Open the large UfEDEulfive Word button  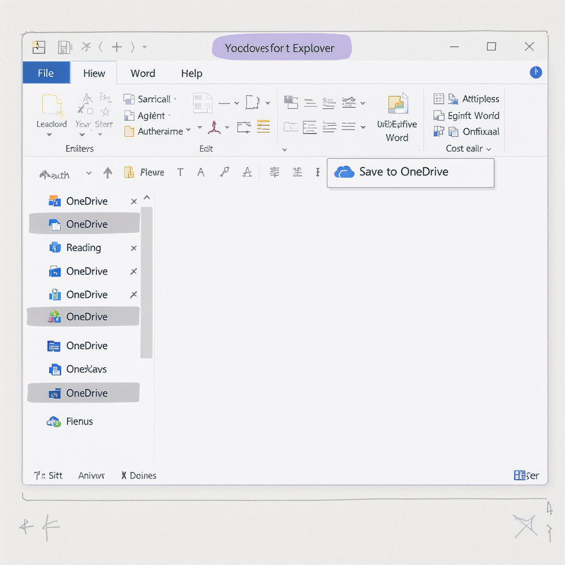click(x=397, y=117)
